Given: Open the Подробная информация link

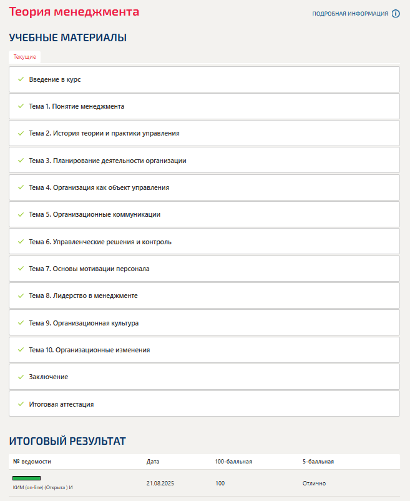Looking at the screenshot, I should click(x=350, y=14).
